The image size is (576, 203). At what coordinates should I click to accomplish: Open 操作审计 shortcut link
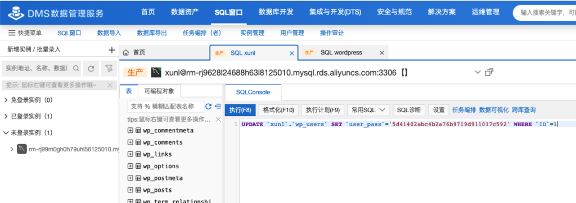pyautogui.click(x=332, y=33)
